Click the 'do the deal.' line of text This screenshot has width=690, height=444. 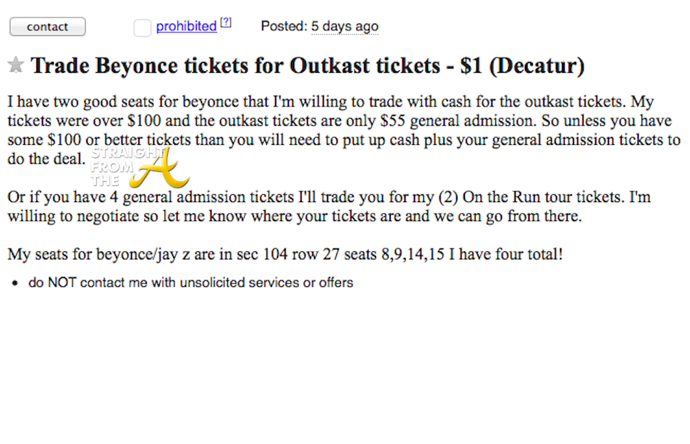click(46, 160)
